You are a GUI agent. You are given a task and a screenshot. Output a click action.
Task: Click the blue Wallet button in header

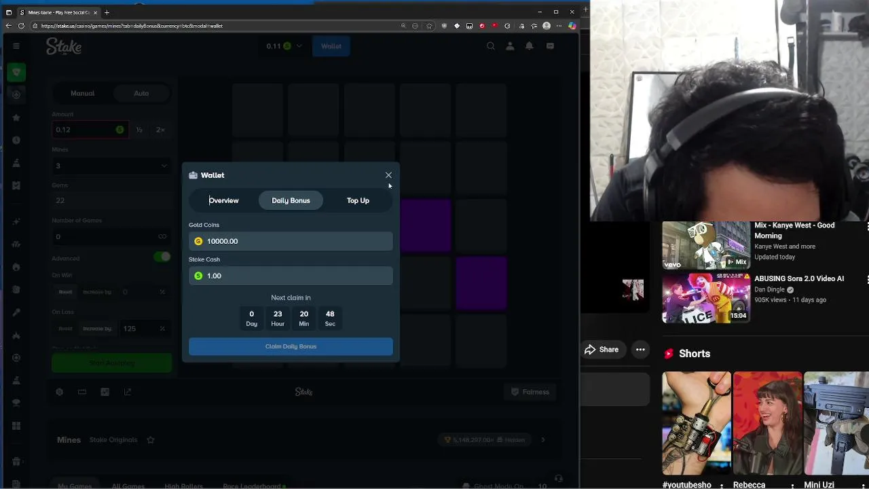pos(331,46)
